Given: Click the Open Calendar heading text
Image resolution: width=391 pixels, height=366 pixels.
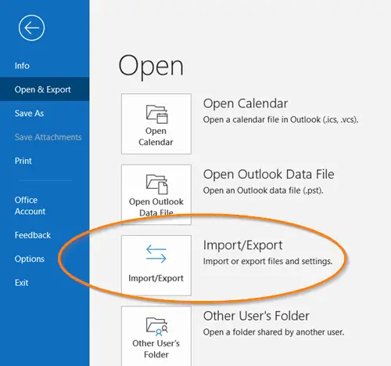Looking at the screenshot, I should pos(246,103).
